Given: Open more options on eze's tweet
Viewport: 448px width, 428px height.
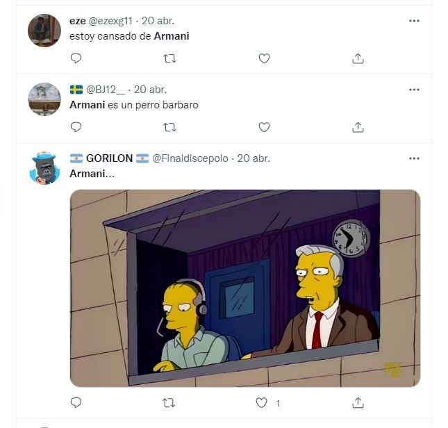Looking at the screenshot, I should [x=414, y=21].
